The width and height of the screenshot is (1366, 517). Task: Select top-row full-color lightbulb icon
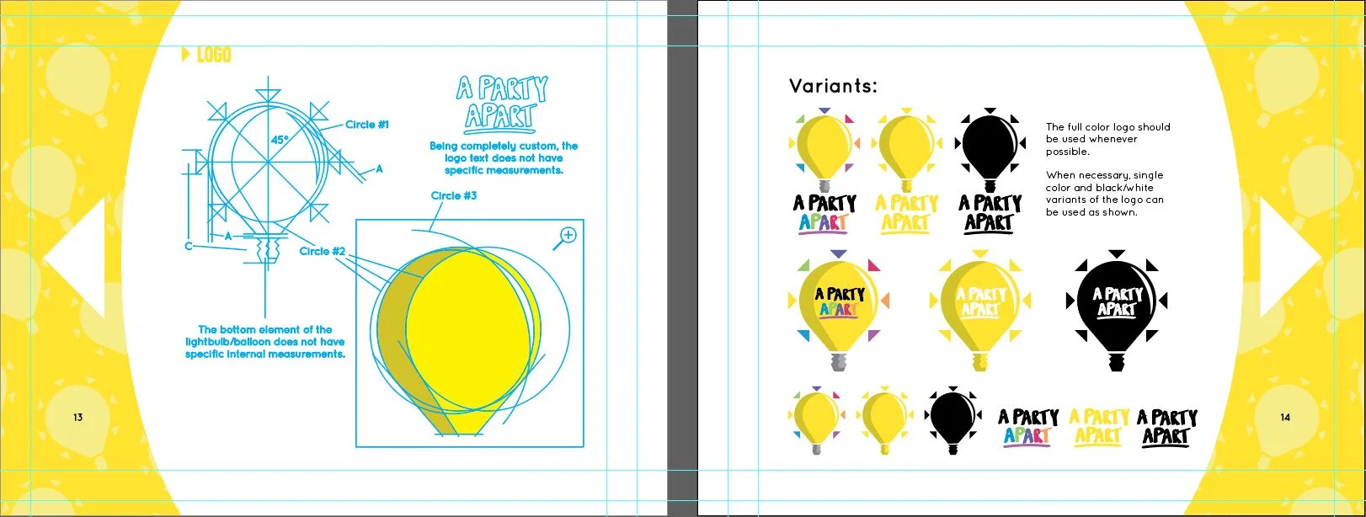click(824, 150)
